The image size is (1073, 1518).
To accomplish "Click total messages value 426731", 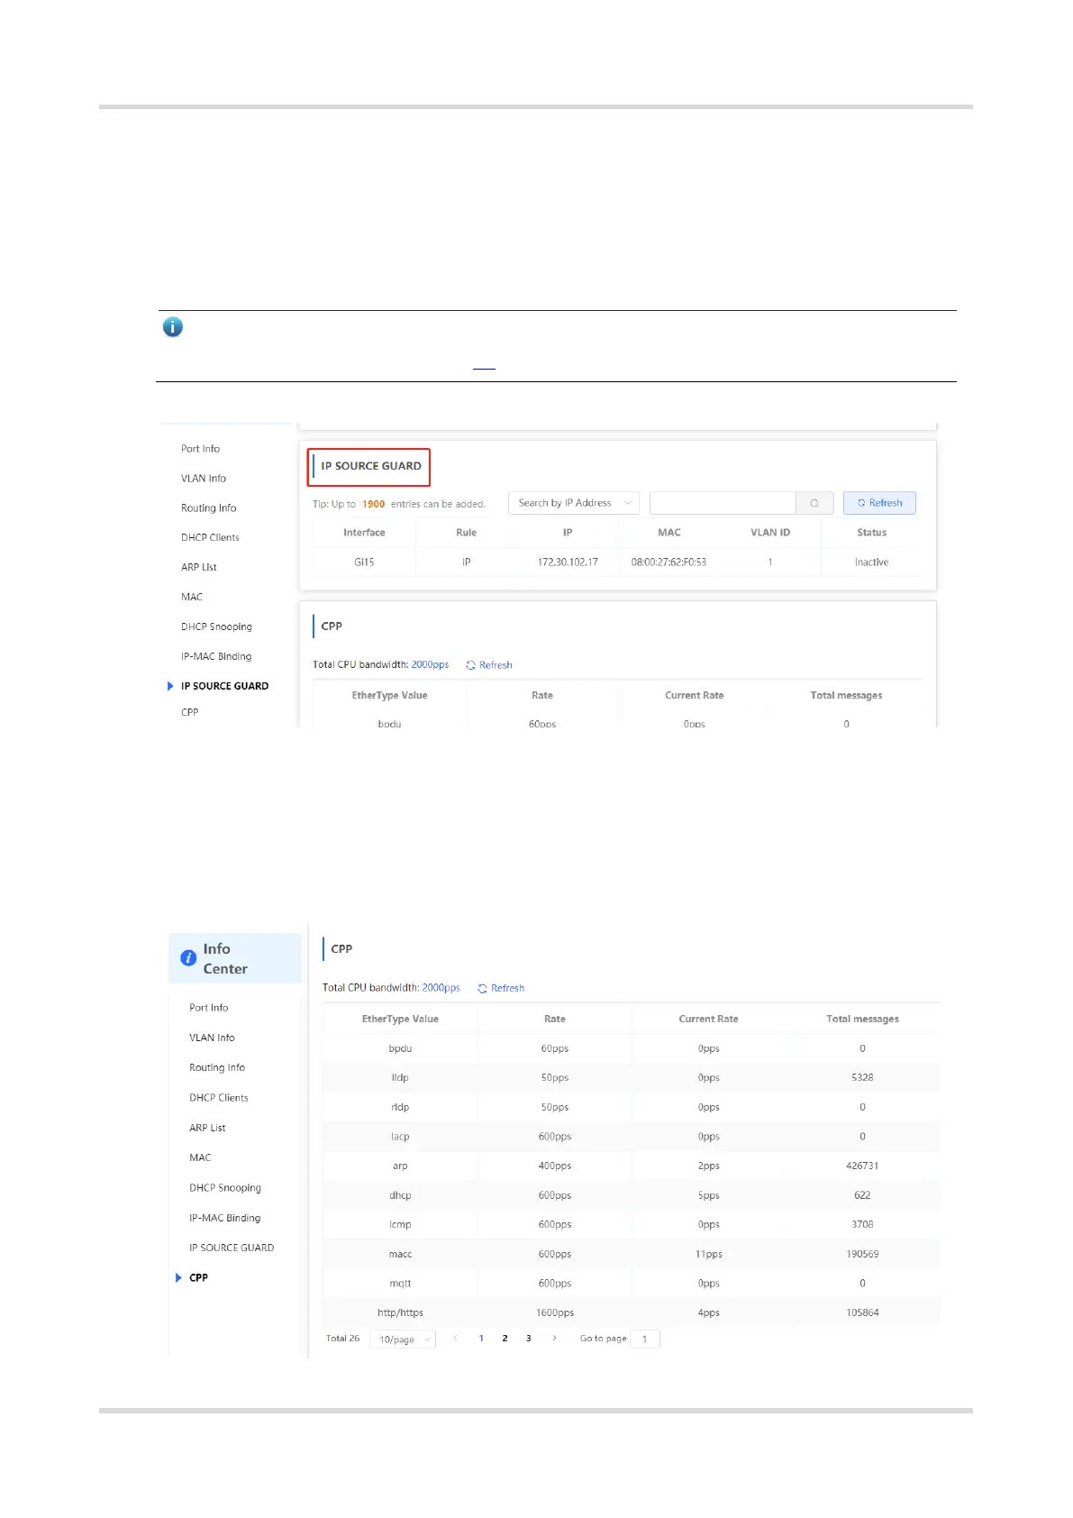I will (862, 1166).
